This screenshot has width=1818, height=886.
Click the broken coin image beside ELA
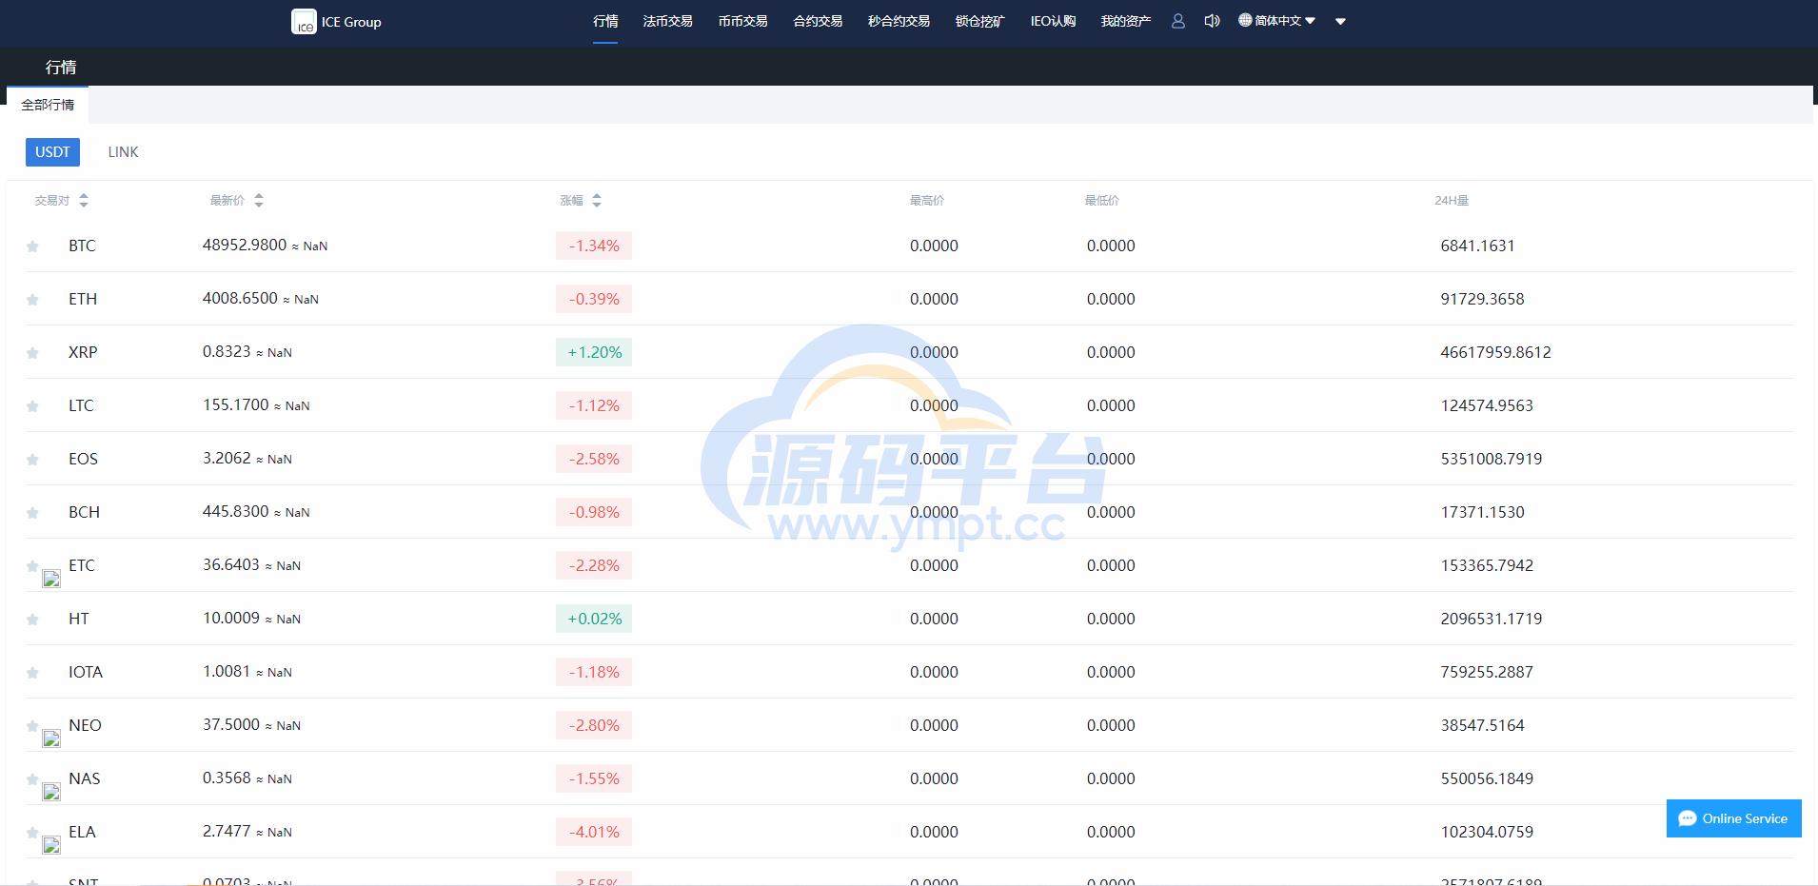point(51,845)
